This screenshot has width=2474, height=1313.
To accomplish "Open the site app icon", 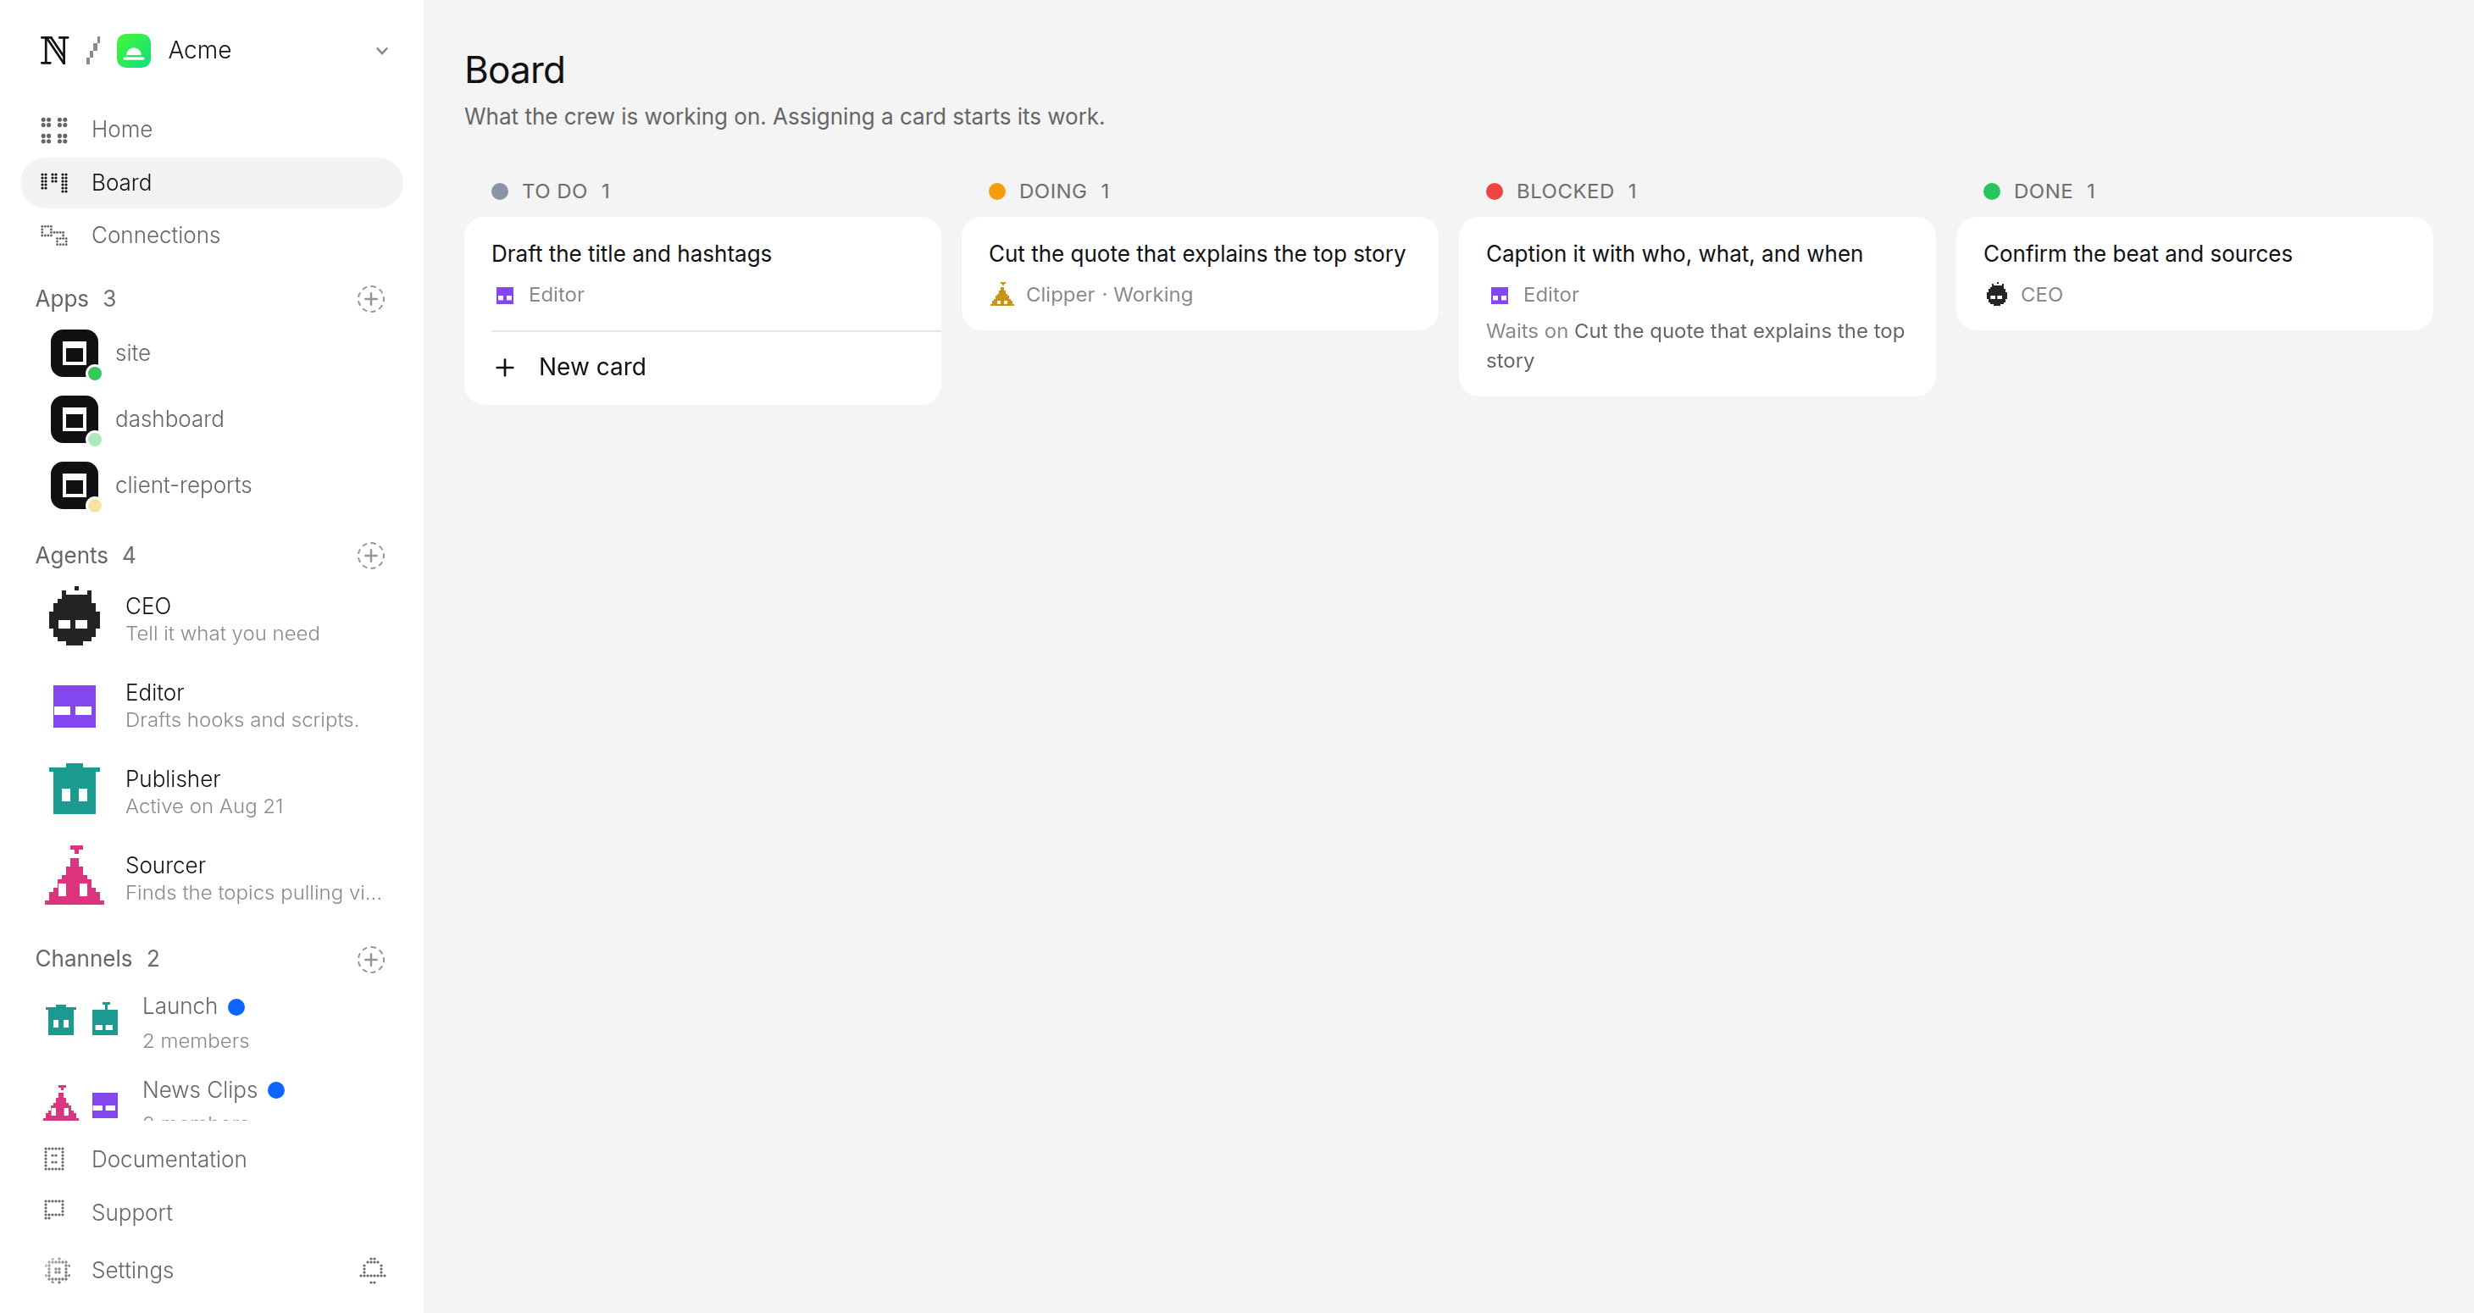I will click(x=75, y=353).
